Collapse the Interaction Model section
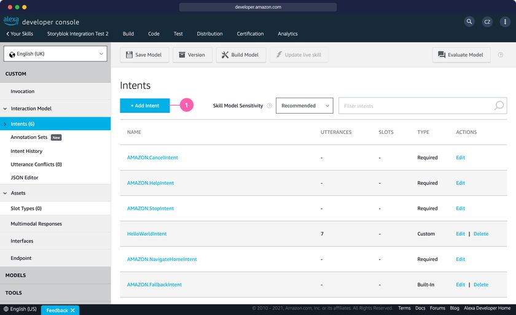The height and width of the screenshot is (315, 516). pyautogui.click(x=5, y=109)
